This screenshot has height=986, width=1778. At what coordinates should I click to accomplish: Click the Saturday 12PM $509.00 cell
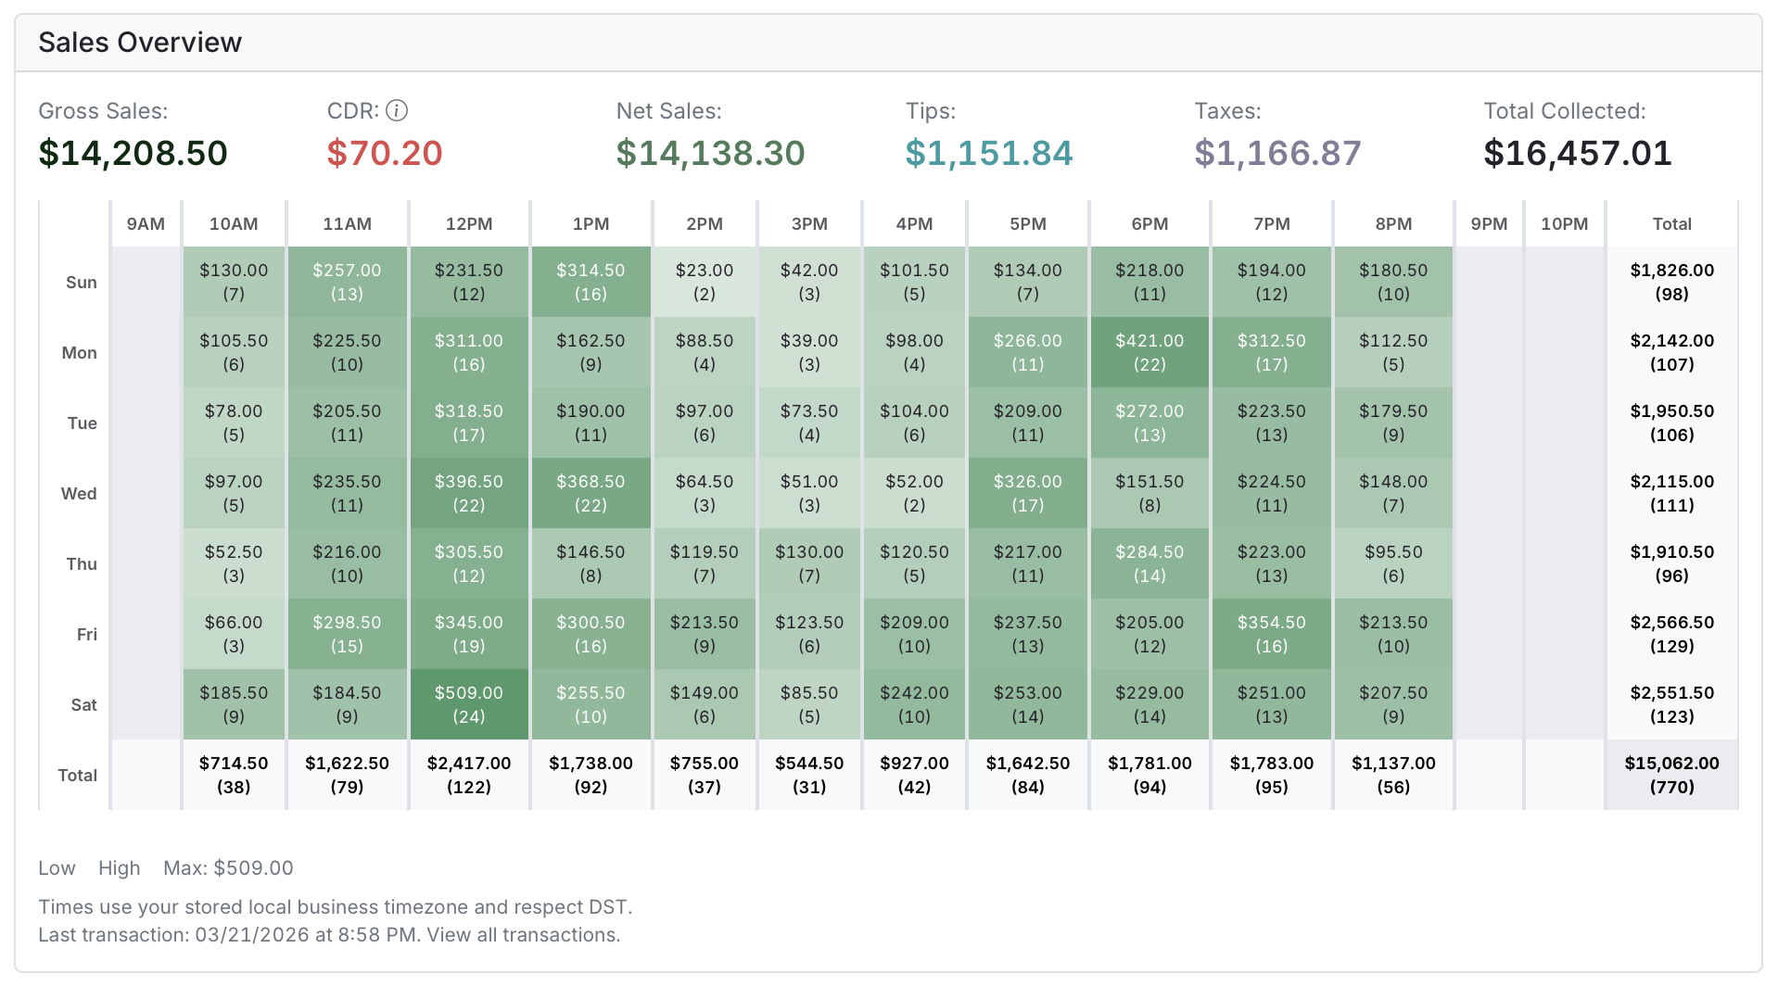click(469, 704)
